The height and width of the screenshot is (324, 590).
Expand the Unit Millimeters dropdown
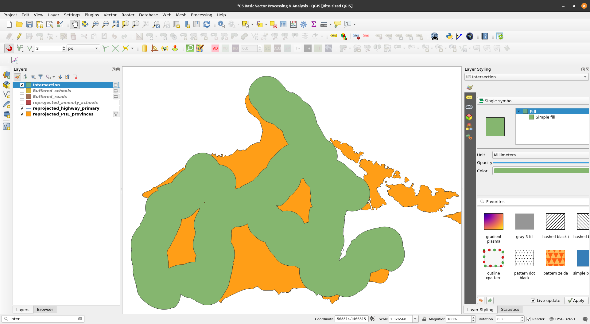[x=540, y=155]
